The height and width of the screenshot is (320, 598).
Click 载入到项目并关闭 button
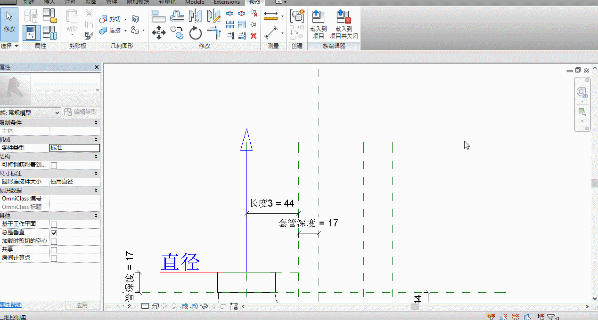tap(344, 24)
